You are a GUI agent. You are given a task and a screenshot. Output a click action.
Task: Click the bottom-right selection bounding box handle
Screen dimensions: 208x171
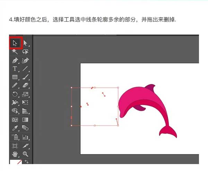click(x=118, y=125)
